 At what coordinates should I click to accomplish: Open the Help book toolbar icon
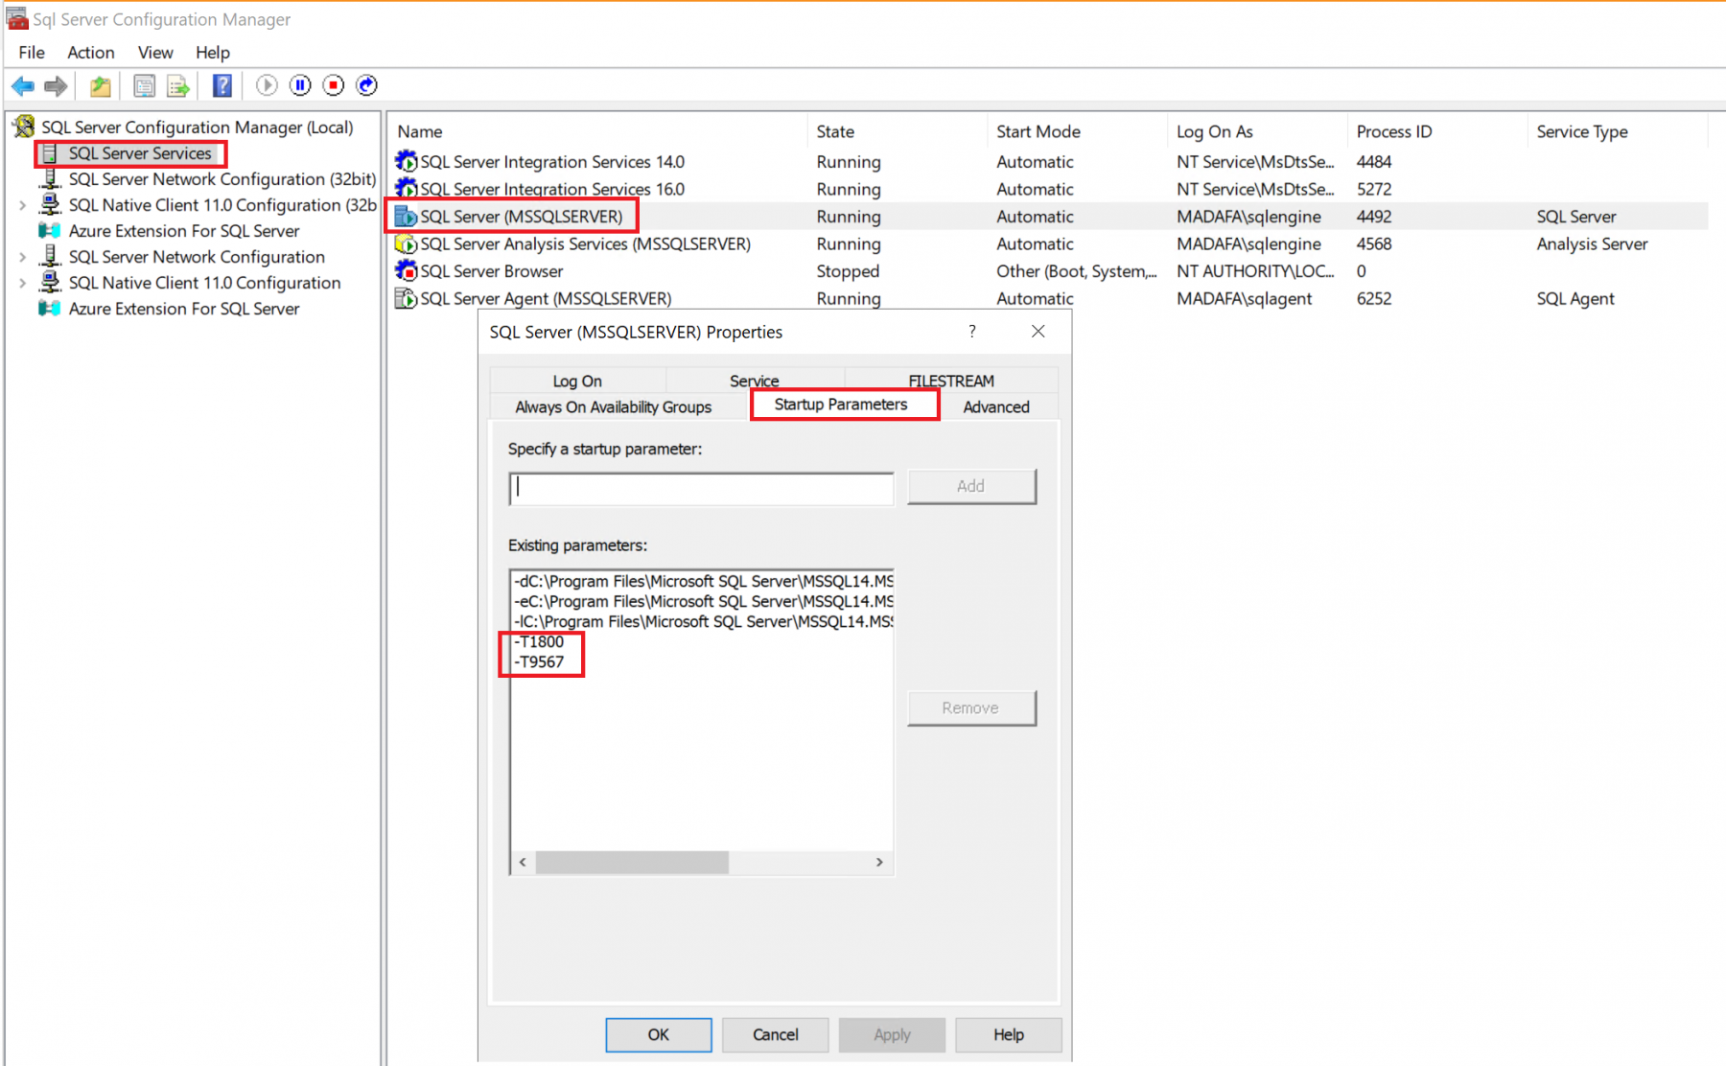click(x=222, y=86)
